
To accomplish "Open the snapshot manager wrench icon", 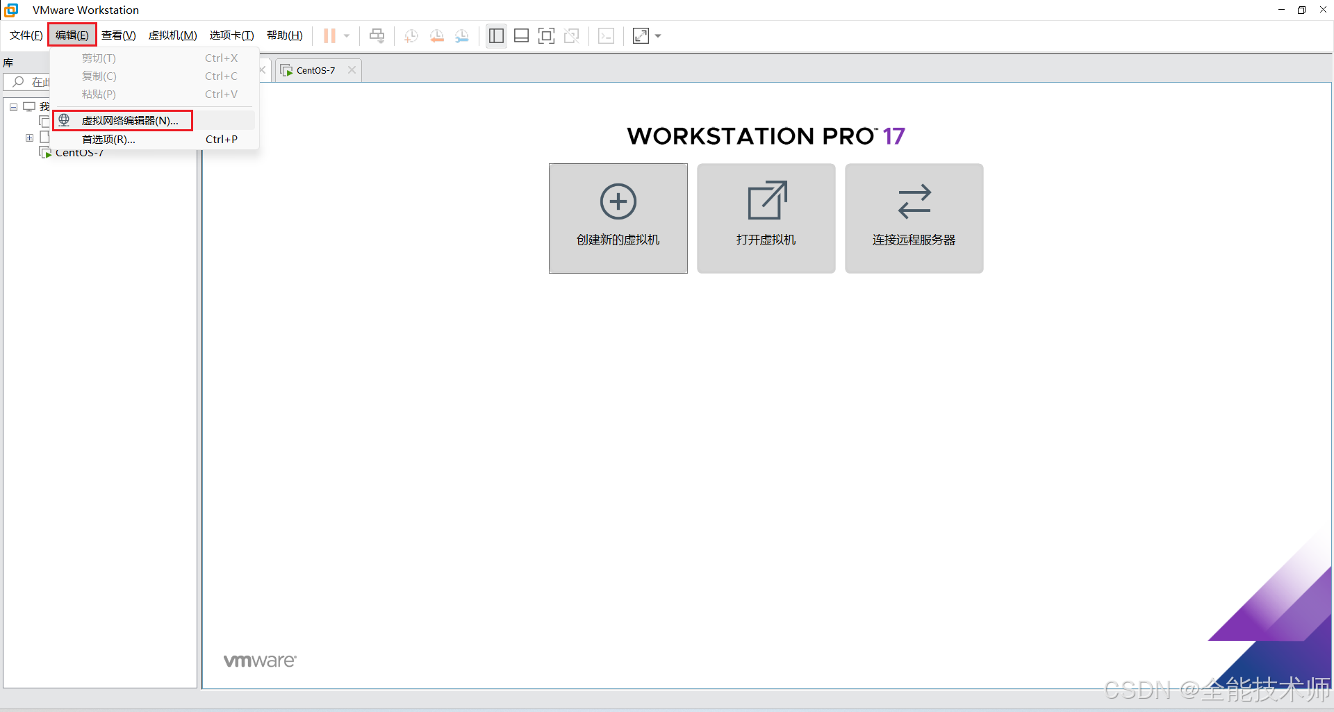I will pos(462,35).
